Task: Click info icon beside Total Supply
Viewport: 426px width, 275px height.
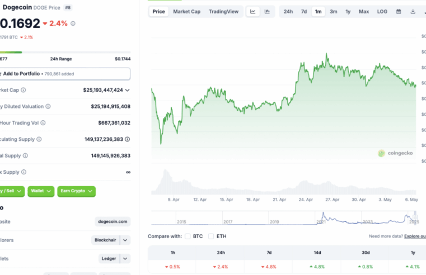Action: 25,156
